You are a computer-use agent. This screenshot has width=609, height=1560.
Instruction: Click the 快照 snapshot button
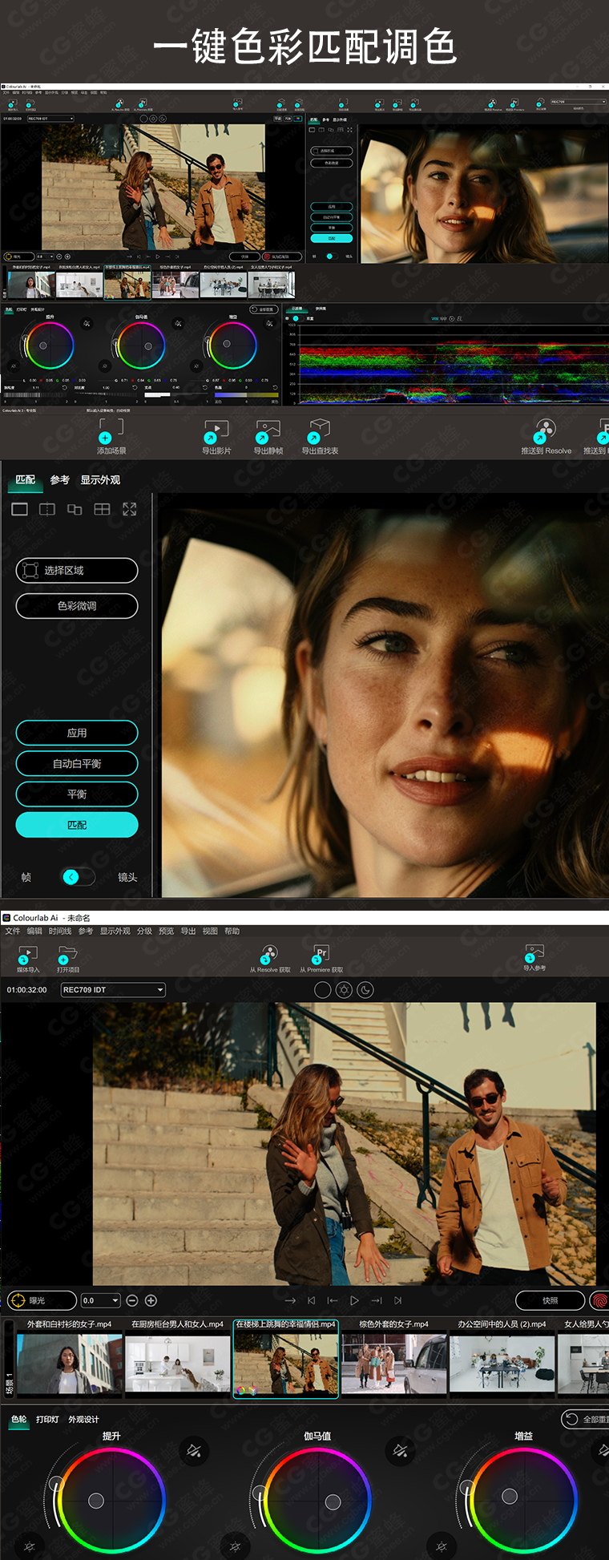[x=551, y=1300]
